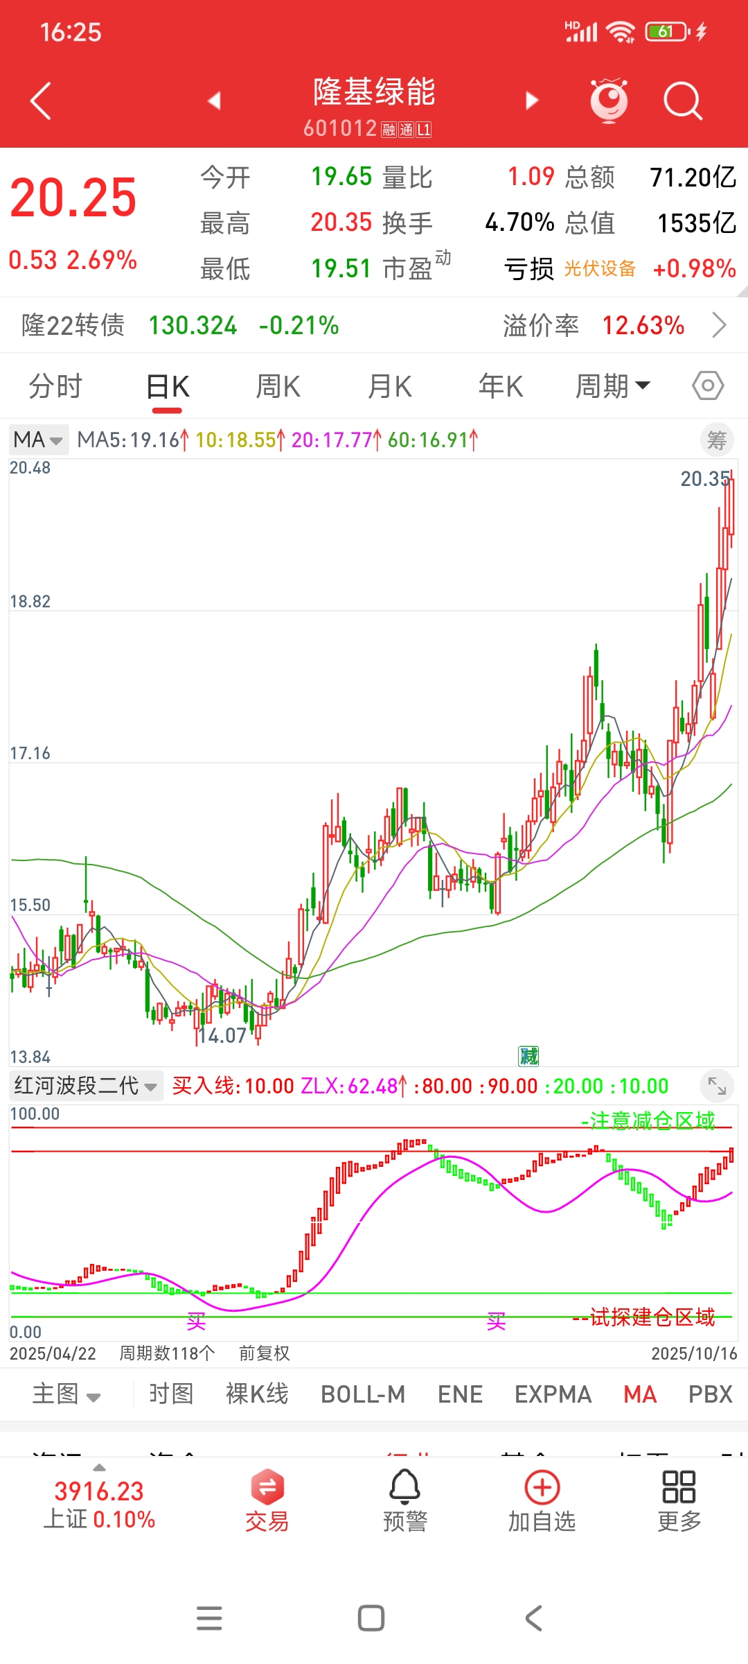Expand indicator panel to fullscreen
This screenshot has height=1664, width=748.
[x=717, y=1086]
